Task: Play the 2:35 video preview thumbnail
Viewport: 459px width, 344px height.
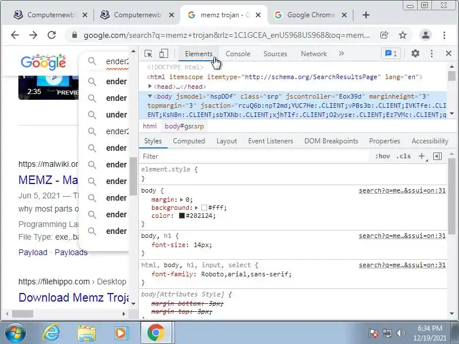Action: point(48,88)
